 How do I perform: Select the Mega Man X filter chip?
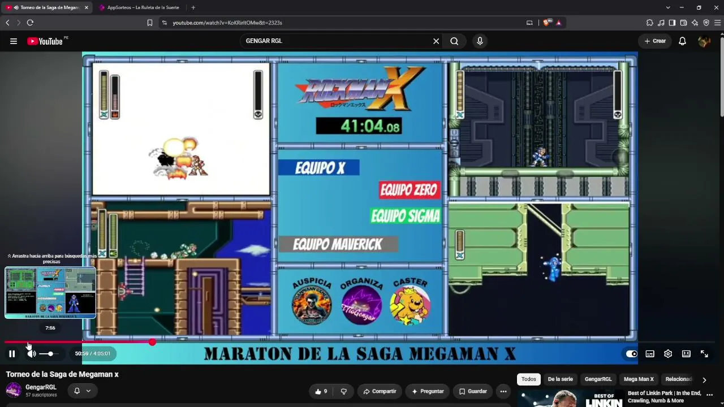tap(639, 379)
